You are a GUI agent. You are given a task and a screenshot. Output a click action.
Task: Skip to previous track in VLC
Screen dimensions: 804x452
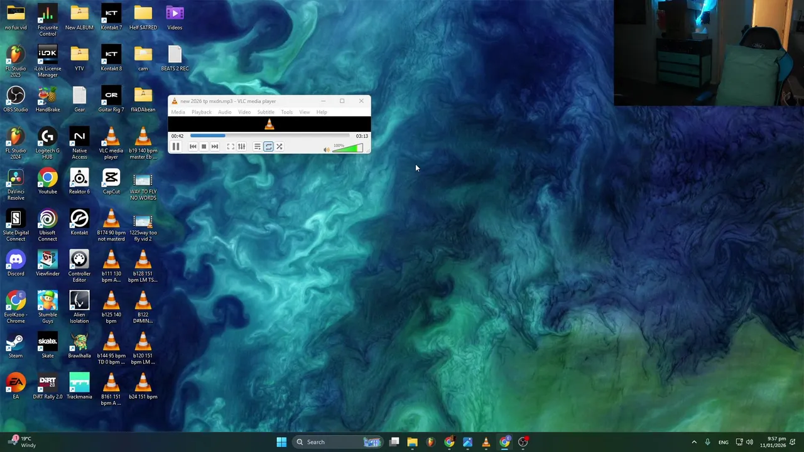pyautogui.click(x=193, y=146)
